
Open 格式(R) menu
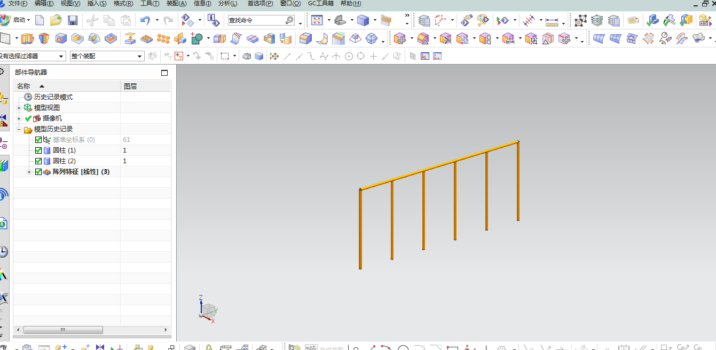123,4
